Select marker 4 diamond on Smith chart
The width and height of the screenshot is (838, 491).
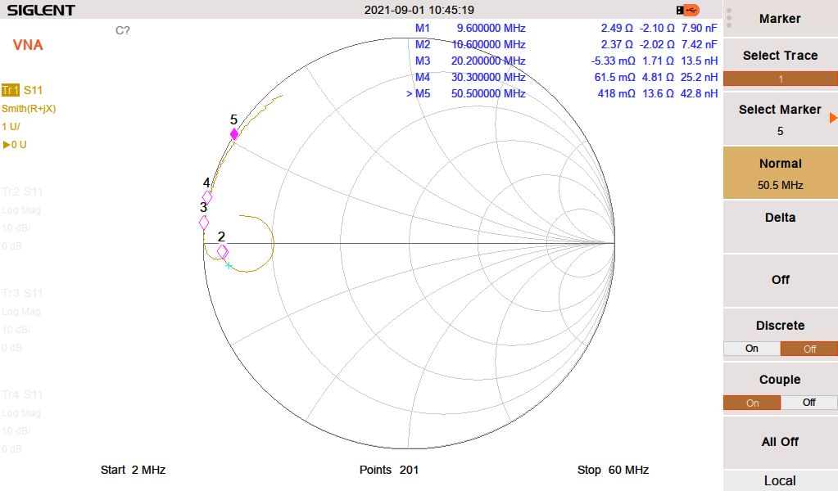pos(206,197)
